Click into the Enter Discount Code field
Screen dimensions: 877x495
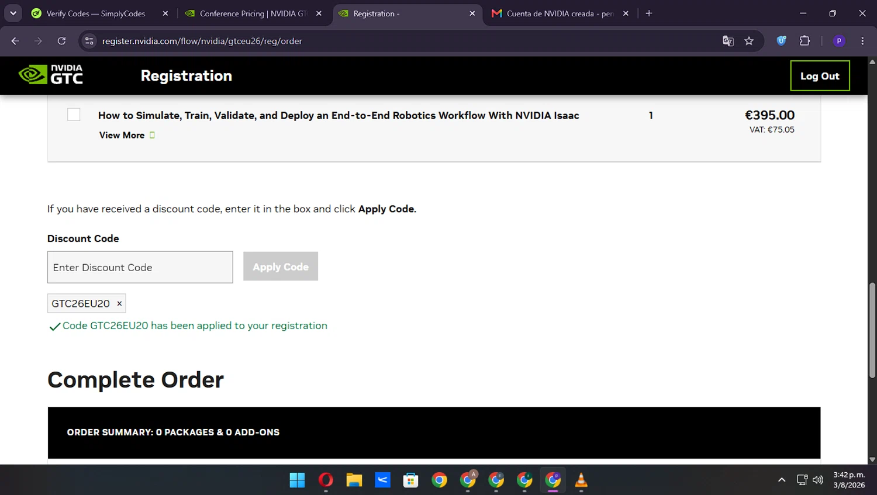click(140, 267)
